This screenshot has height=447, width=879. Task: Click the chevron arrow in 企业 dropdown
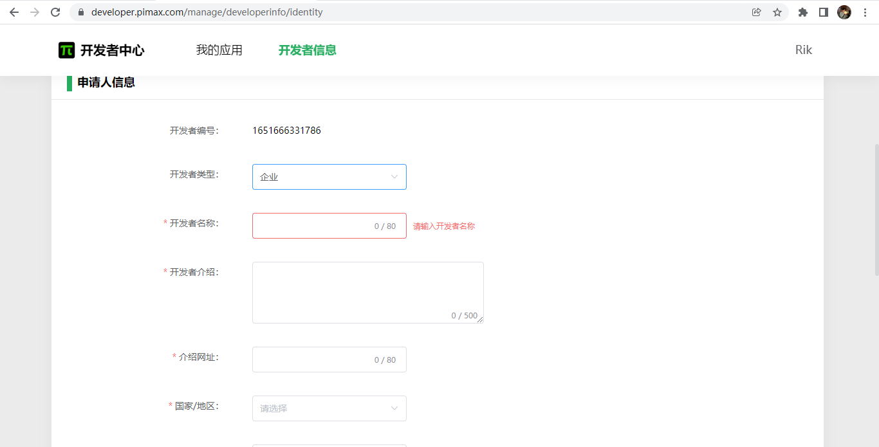tap(394, 177)
